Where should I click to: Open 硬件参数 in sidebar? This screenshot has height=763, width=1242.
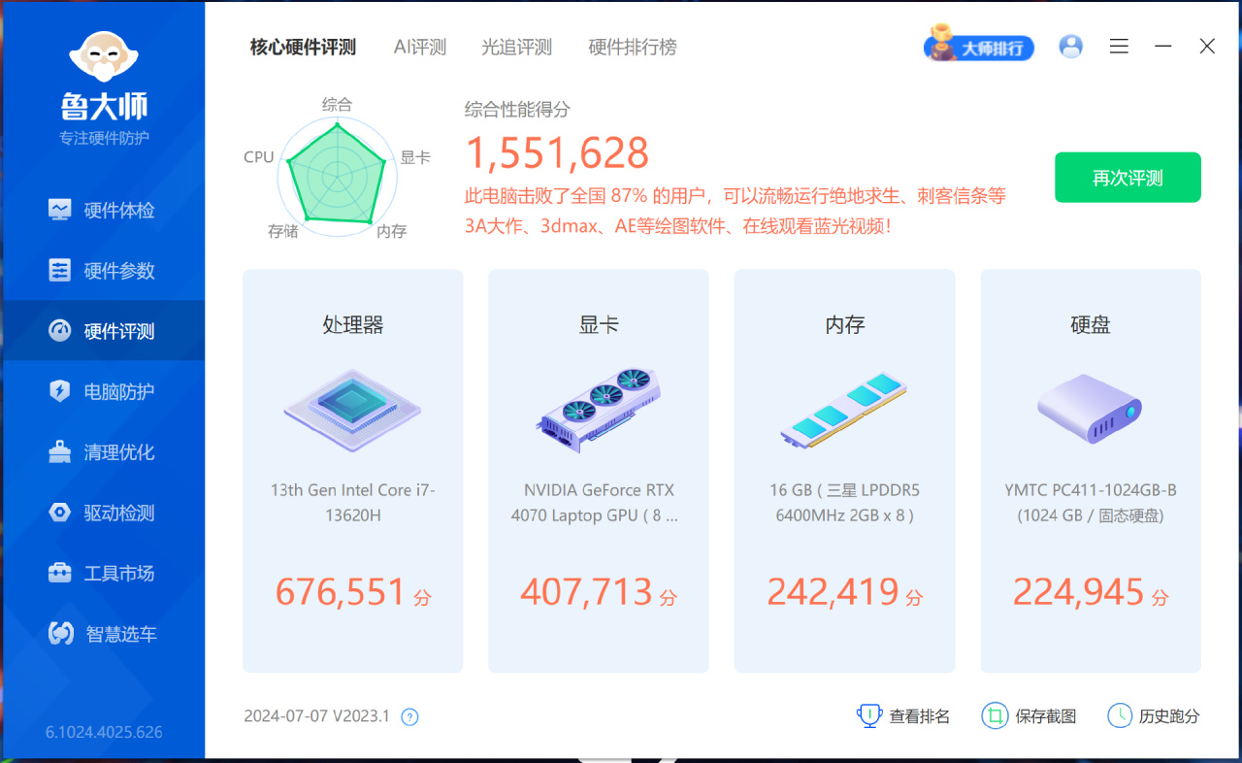[x=103, y=271]
